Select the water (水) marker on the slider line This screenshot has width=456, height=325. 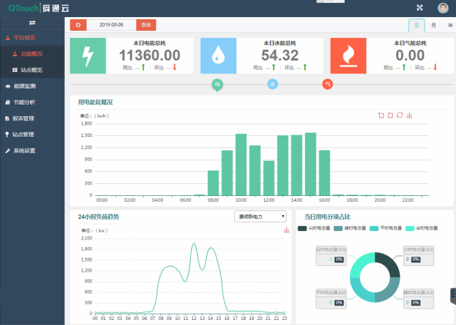[x=272, y=84]
